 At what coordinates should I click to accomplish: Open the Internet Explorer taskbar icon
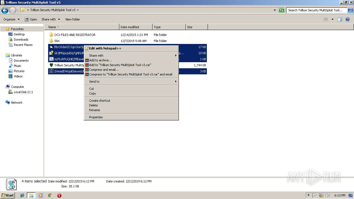pos(22,195)
